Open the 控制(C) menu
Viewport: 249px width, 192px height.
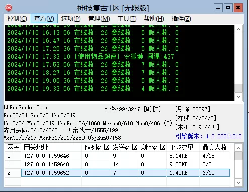coord(17,19)
